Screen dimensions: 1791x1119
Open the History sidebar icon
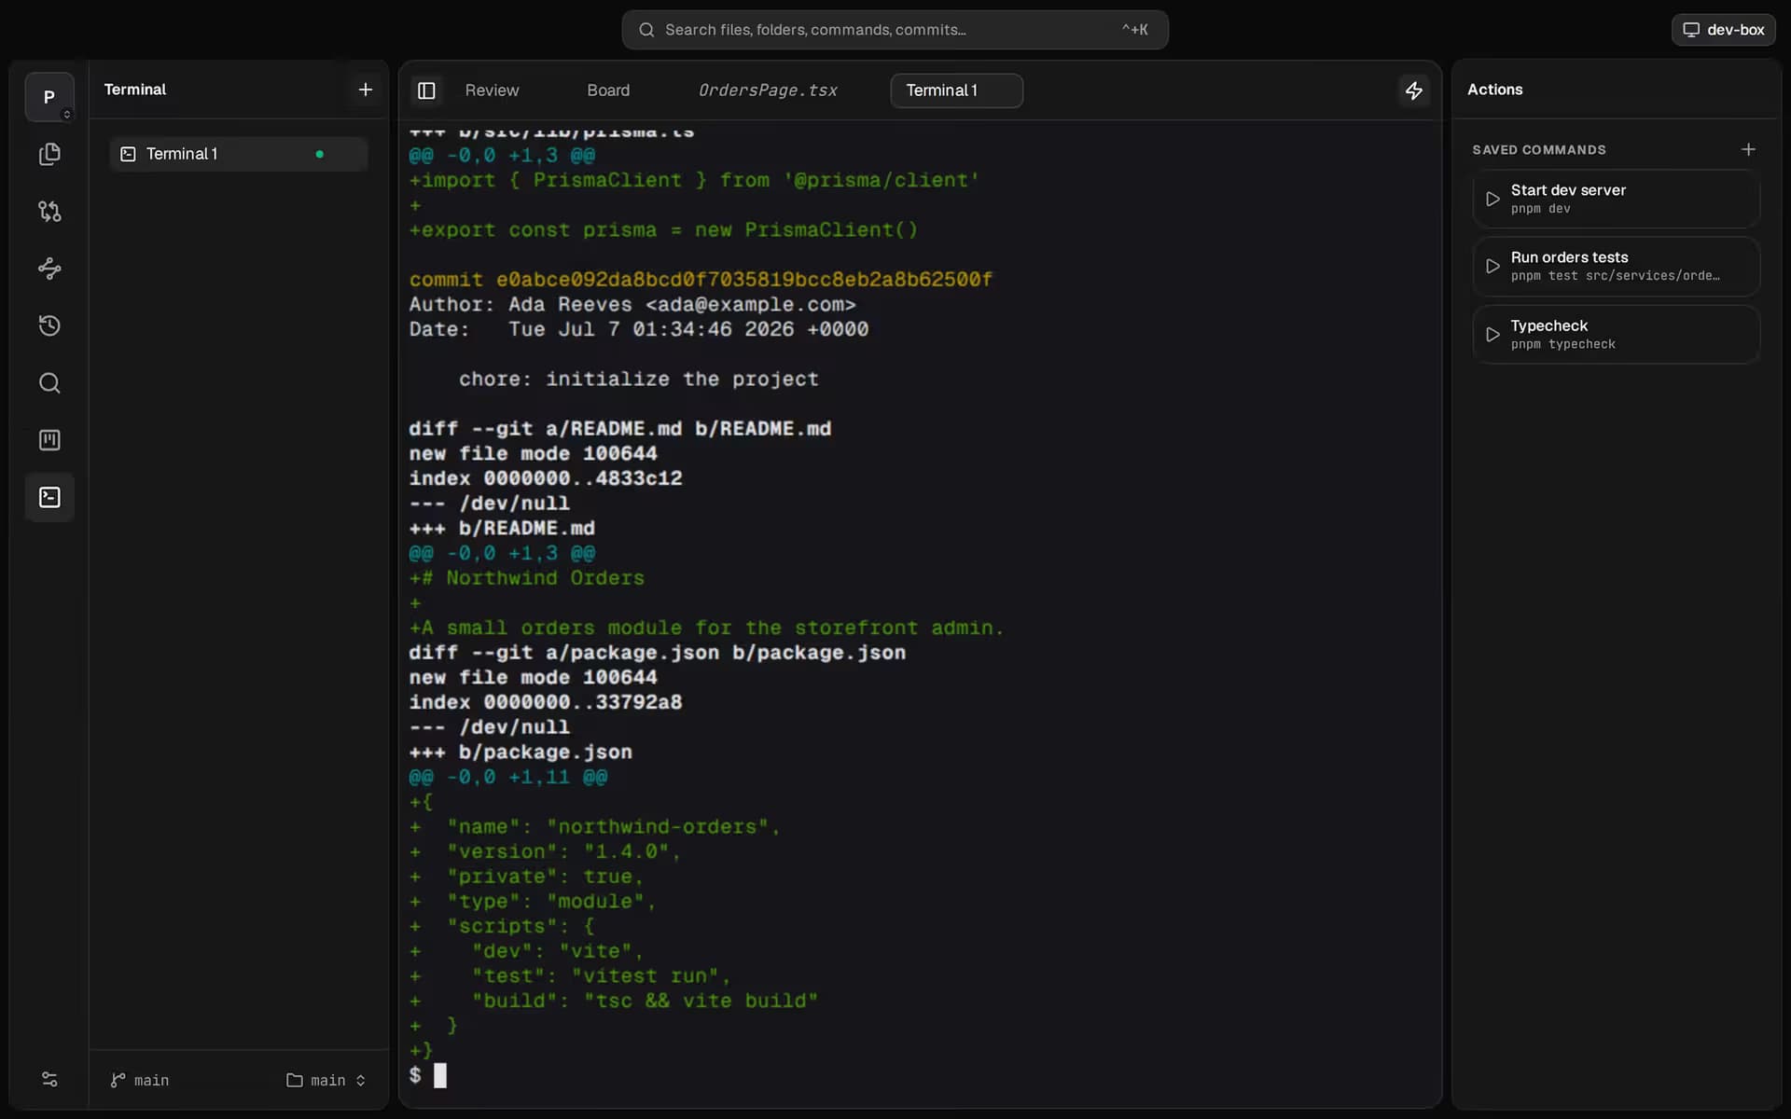click(49, 325)
